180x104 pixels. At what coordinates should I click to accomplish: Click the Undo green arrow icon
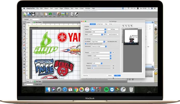50,14
